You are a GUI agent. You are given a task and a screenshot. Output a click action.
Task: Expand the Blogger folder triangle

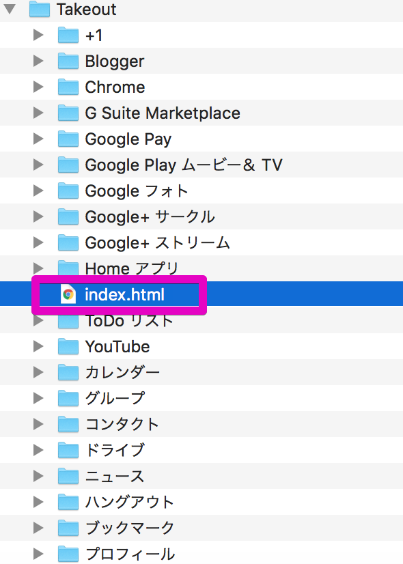[38, 61]
